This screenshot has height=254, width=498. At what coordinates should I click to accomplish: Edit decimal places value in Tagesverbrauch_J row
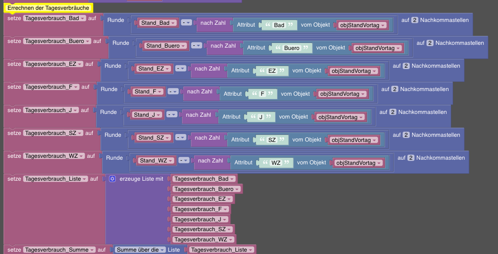[392, 112]
